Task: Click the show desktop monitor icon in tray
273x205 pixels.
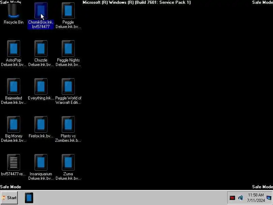Action: point(269,198)
